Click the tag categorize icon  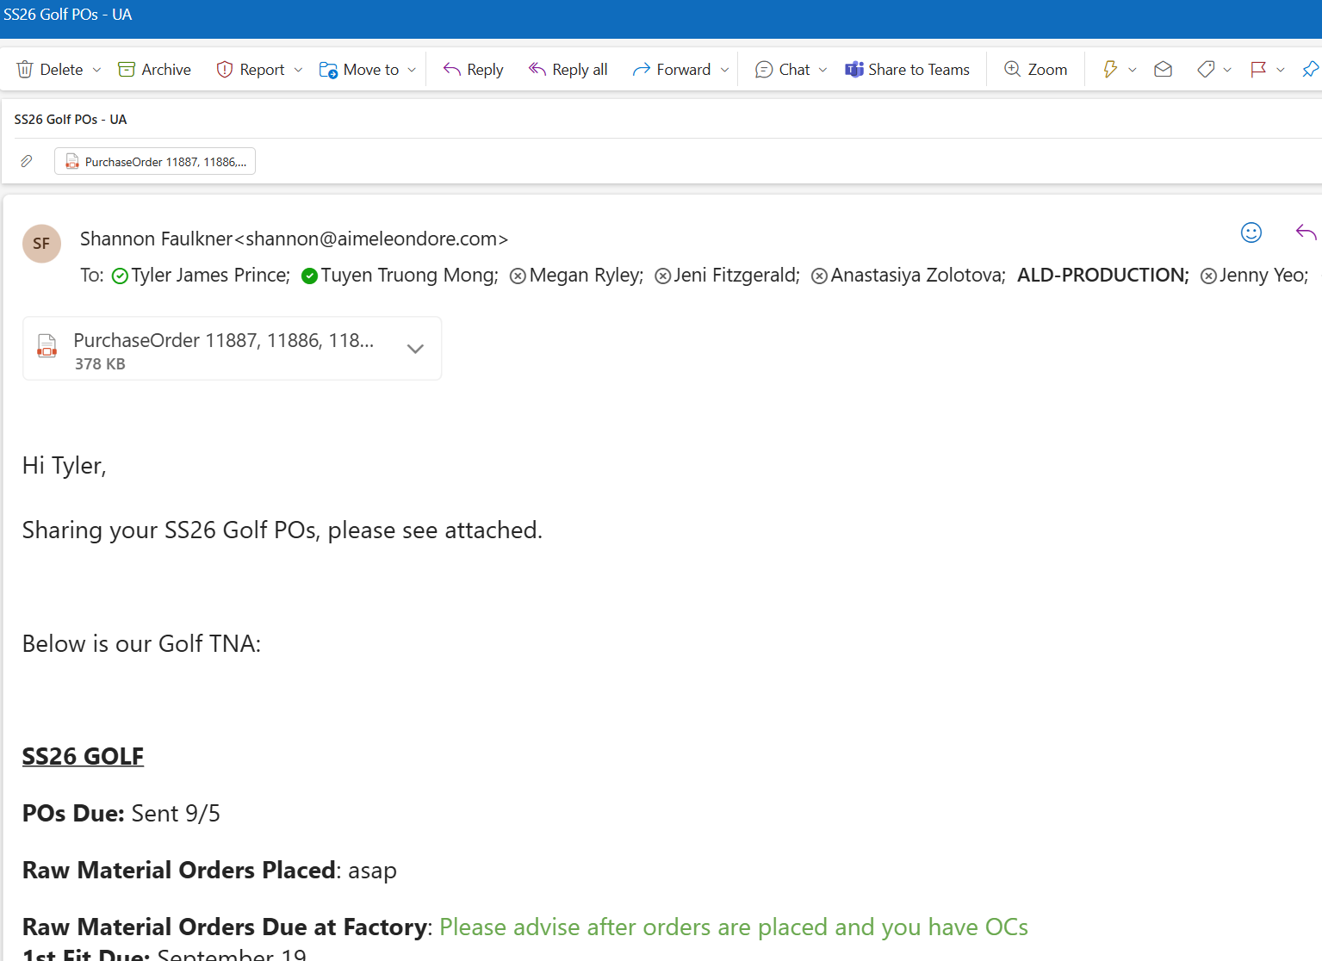click(1206, 70)
